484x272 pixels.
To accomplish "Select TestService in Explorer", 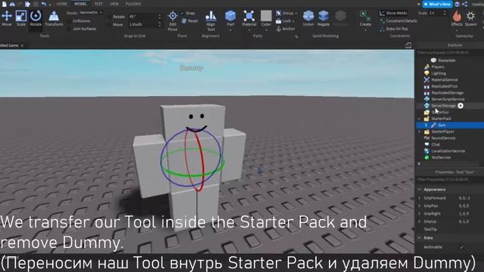I will 441,158.
